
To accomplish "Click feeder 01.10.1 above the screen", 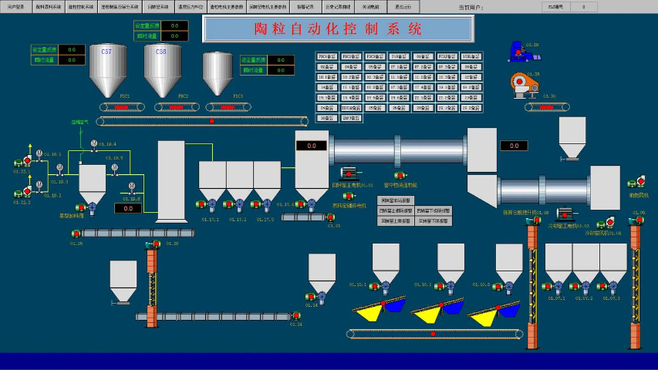I will point(380,287).
